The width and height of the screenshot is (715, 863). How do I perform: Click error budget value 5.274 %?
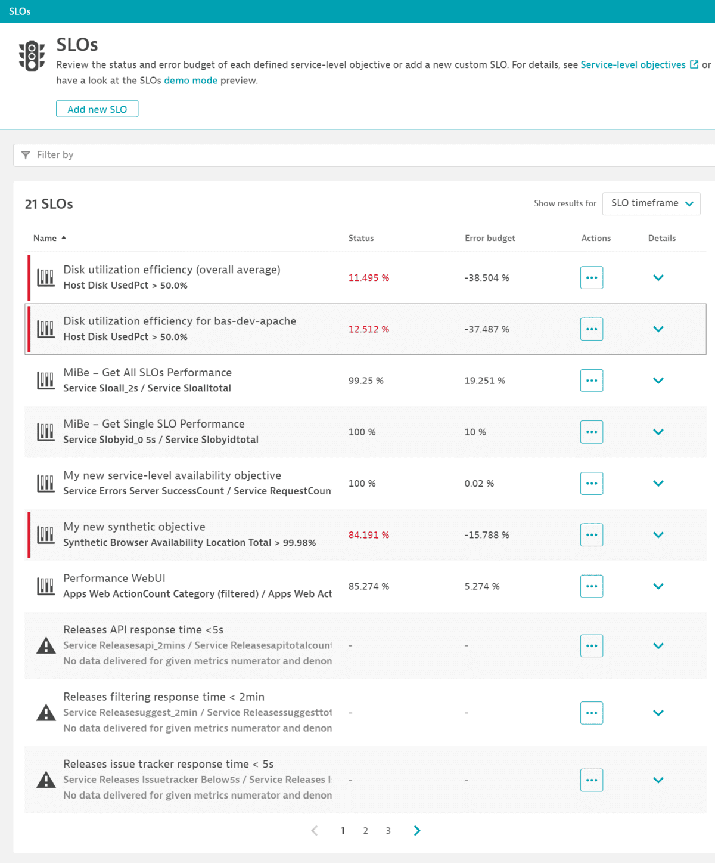(x=482, y=586)
